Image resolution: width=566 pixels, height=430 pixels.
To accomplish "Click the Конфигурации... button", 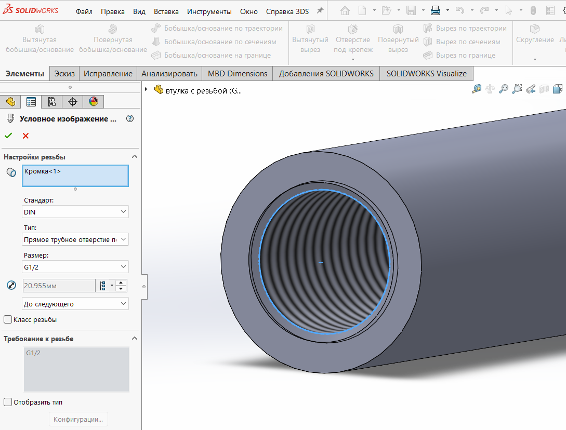I will tap(78, 419).
